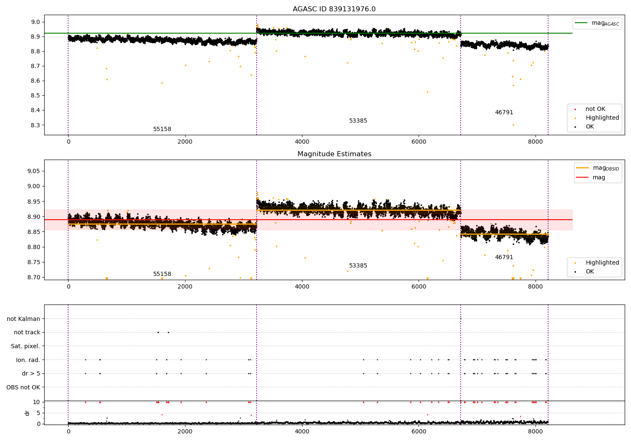Click the 4000 tick on top plot x-axis
Viewport: 631px width, 441px height.
302,142
